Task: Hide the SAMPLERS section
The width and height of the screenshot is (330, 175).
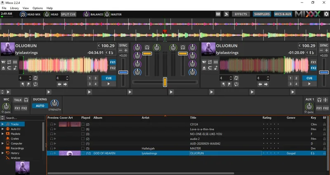Action: (262, 14)
